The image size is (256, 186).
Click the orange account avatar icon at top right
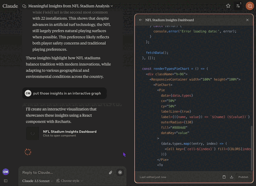pyautogui.click(x=250, y=6)
